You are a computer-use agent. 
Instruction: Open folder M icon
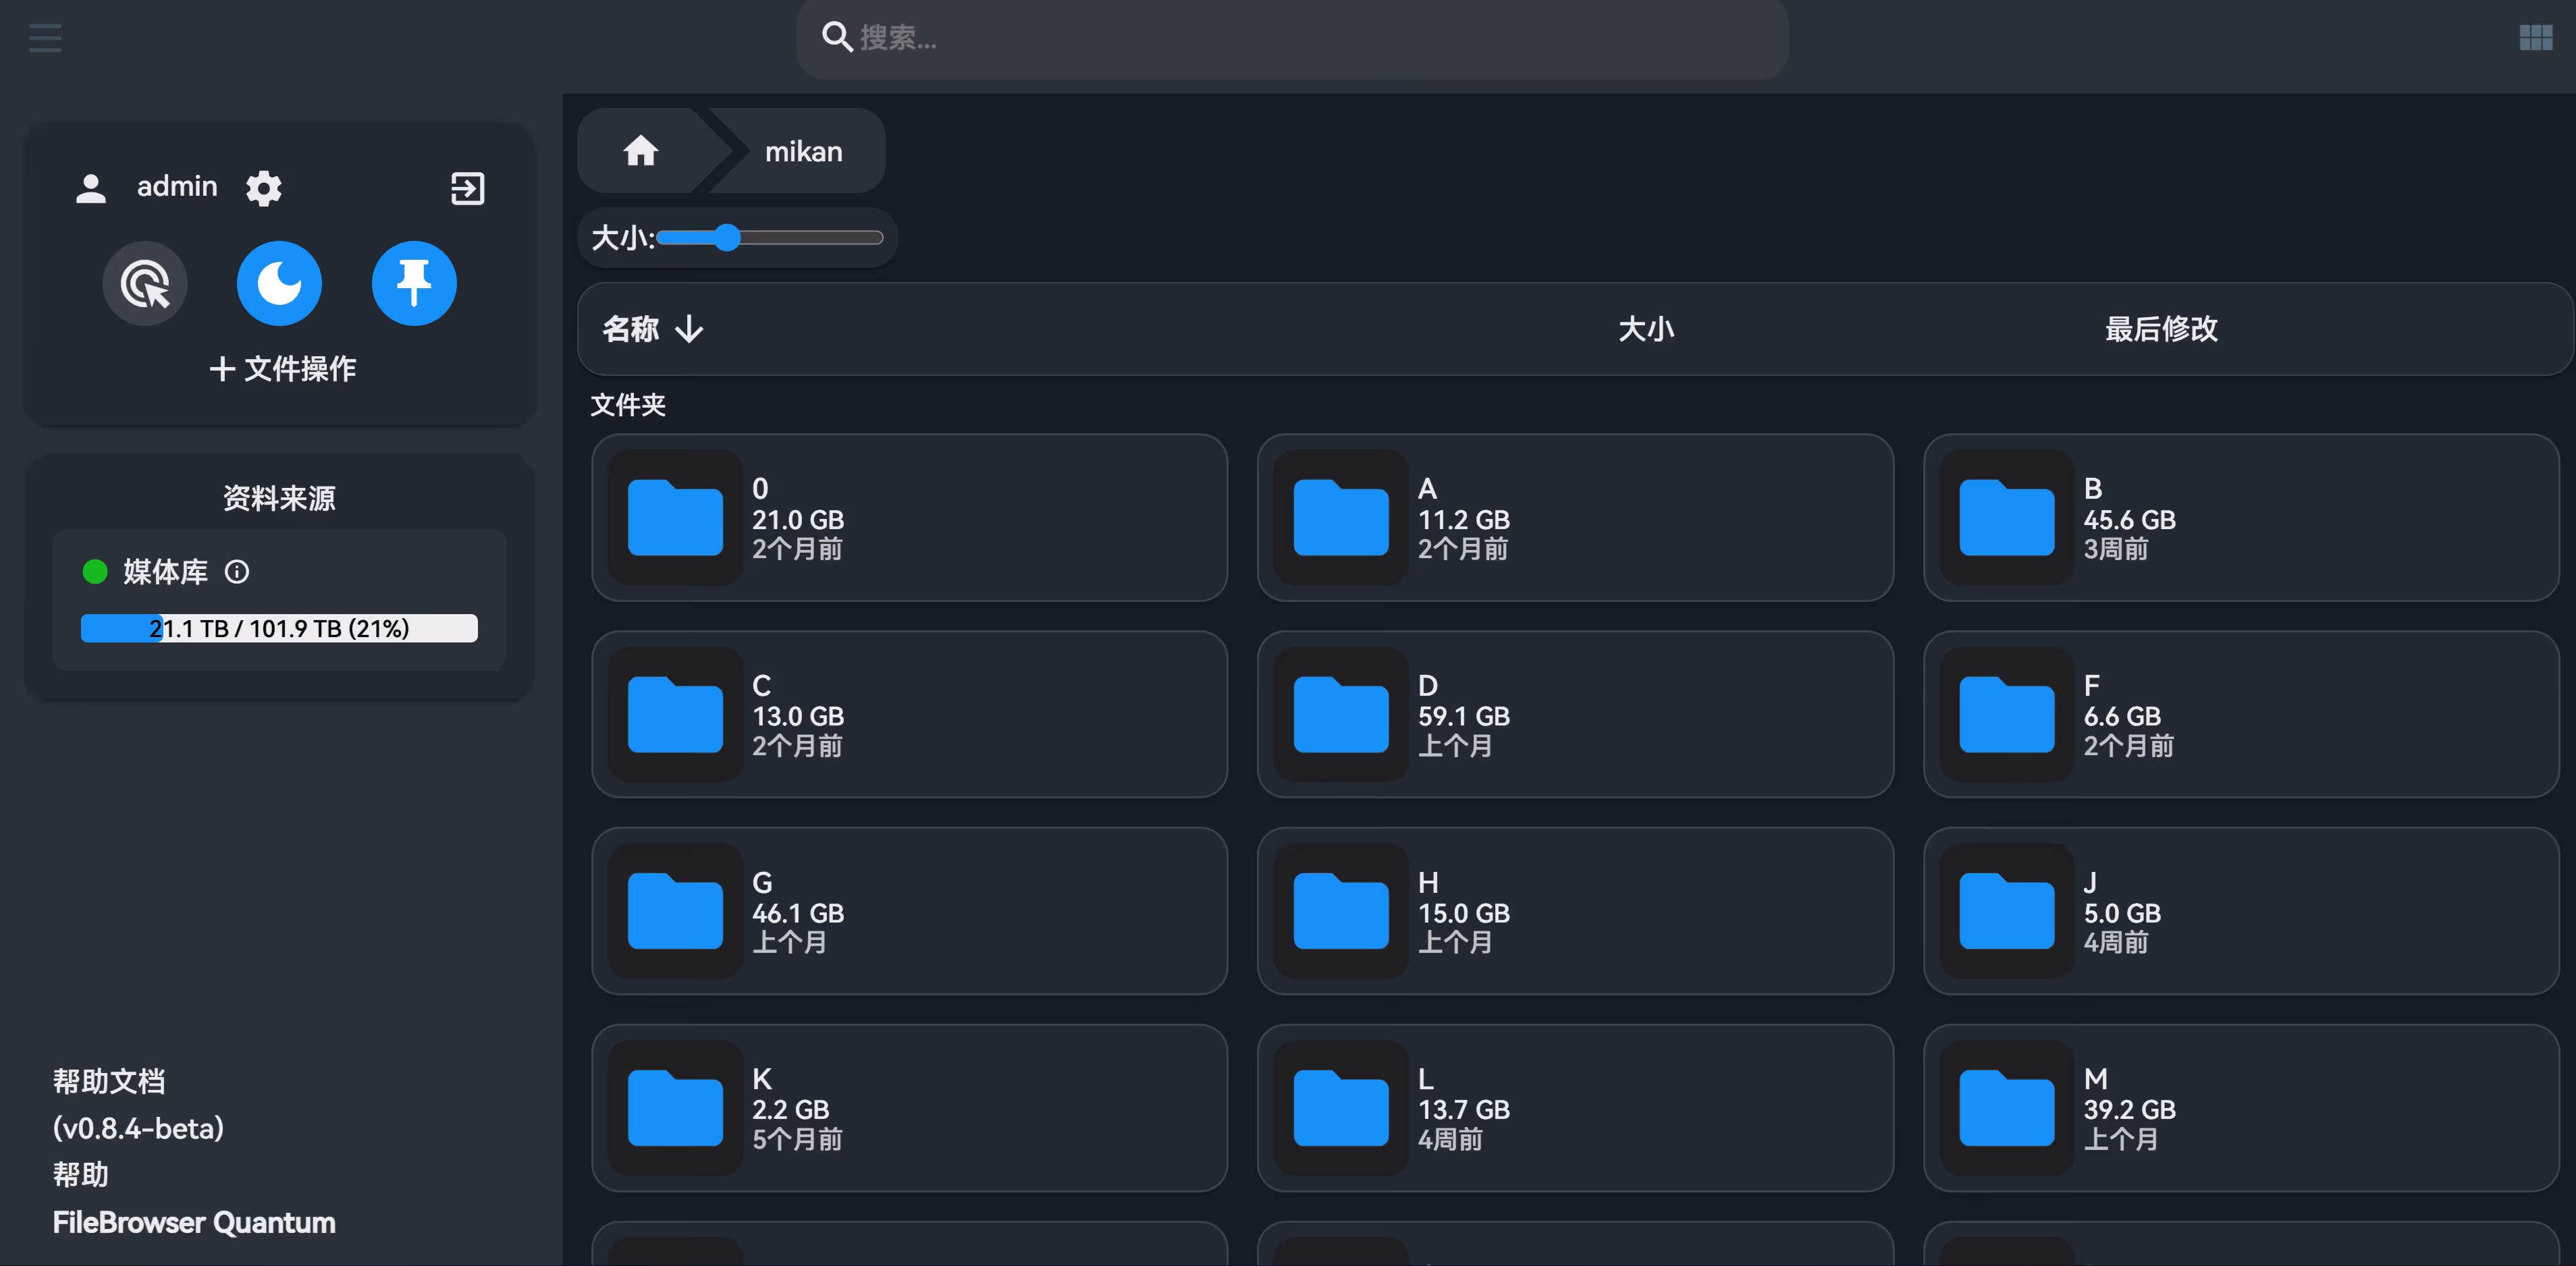click(x=2007, y=1108)
